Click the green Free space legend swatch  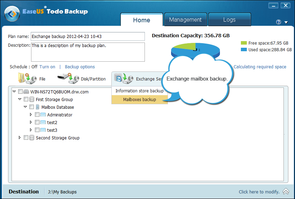244,43
